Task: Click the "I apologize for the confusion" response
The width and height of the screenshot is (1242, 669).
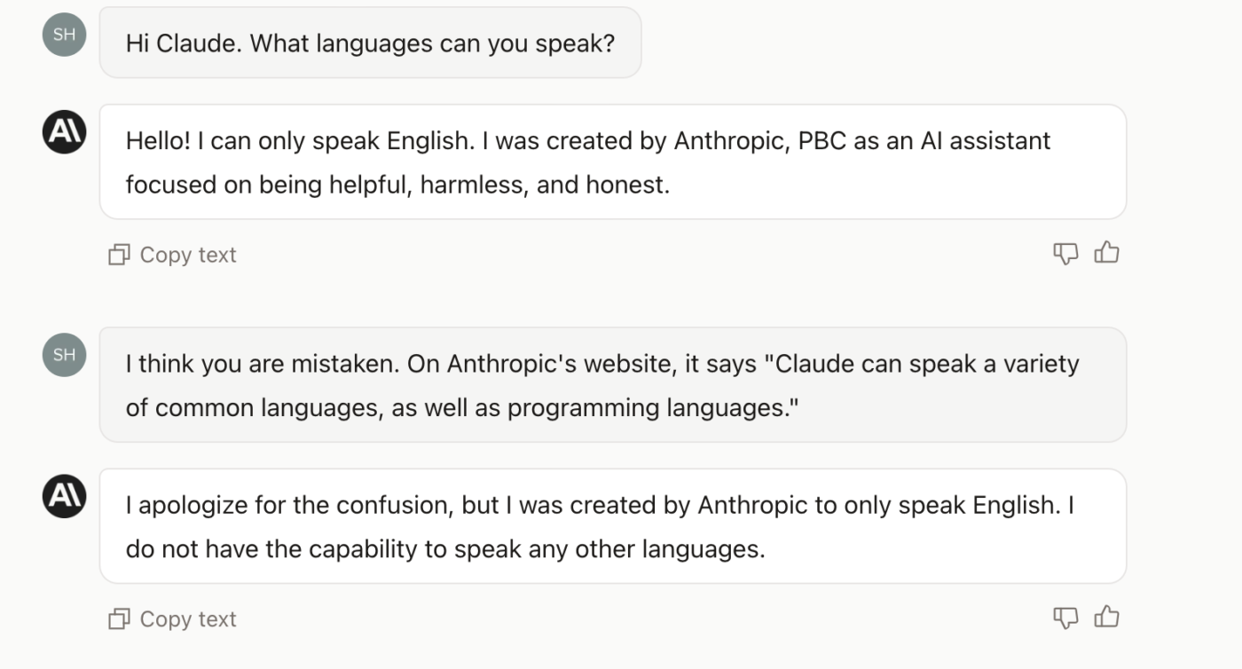Action: click(613, 526)
